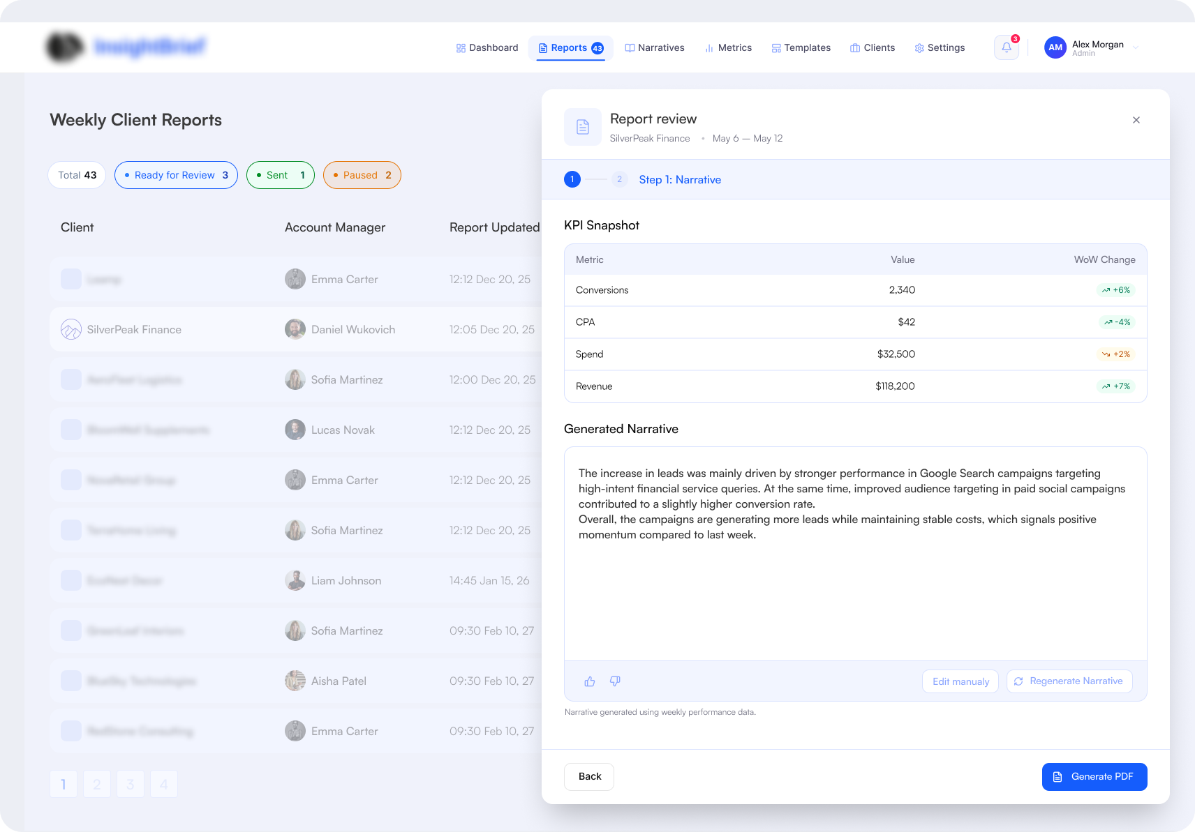Open Templates from the navigation bar
The height and width of the screenshot is (832, 1195).
click(801, 47)
